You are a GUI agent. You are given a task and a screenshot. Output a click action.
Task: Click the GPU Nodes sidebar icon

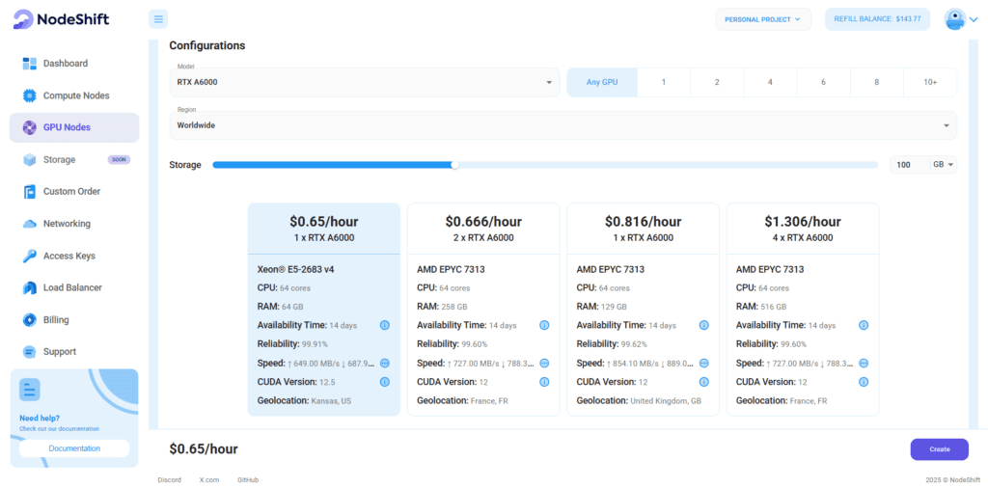pyautogui.click(x=30, y=128)
